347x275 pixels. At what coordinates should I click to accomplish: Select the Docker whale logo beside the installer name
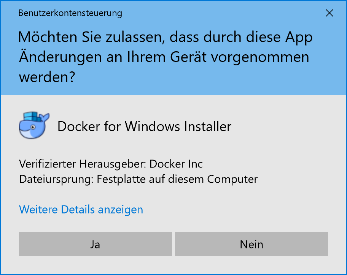point(34,125)
